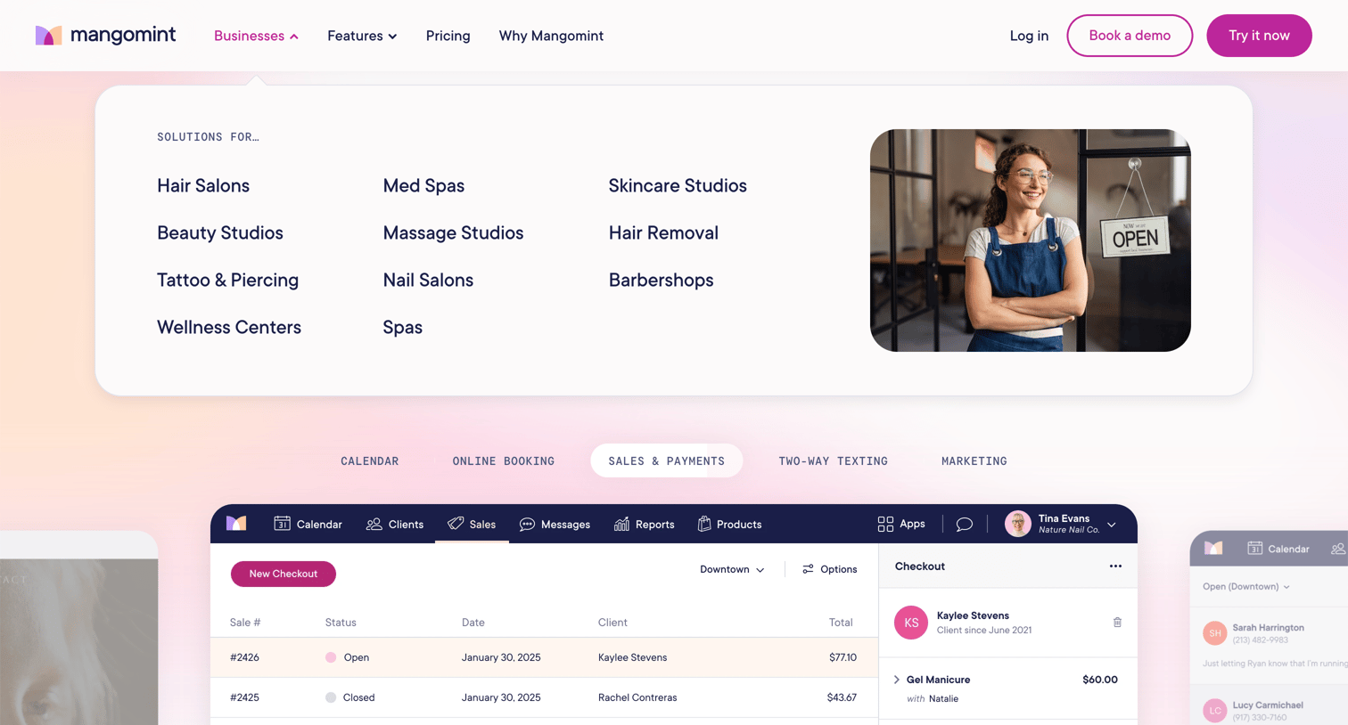Select sale #2425 sale number
1348x725 pixels.
point(244,697)
